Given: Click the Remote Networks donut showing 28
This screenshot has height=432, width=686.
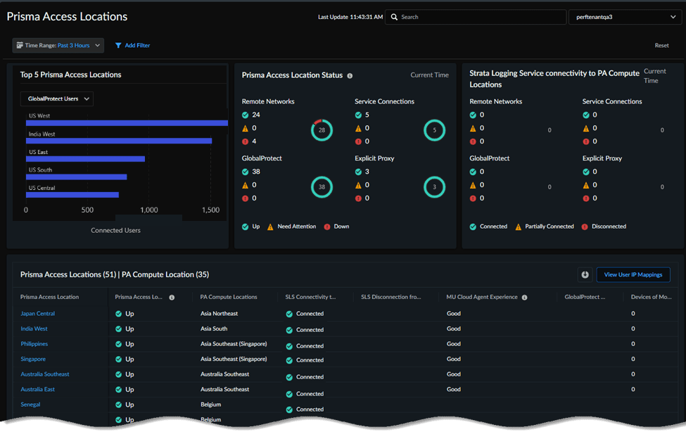Looking at the screenshot, I should click(x=322, y=130).
